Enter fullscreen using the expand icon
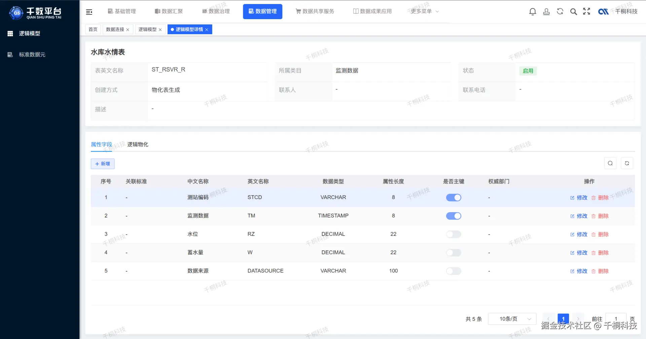Viewport: 646px width, 339px height. click(586, 11)
